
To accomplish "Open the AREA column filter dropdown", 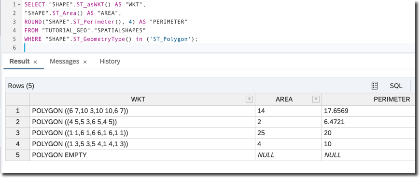I will tap(316, 100).
